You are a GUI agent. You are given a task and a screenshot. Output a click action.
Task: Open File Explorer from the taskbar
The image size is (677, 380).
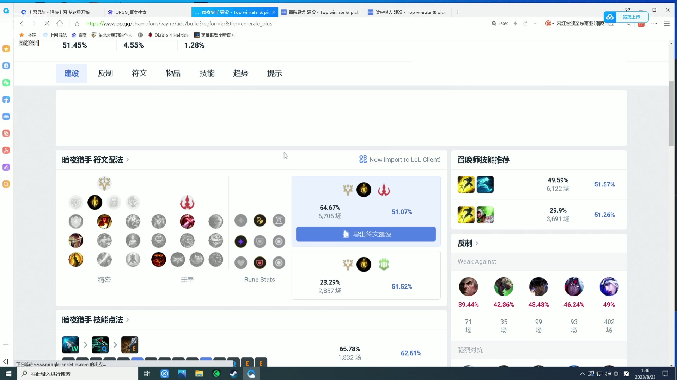pyautogui.click(x=199, y=374)
